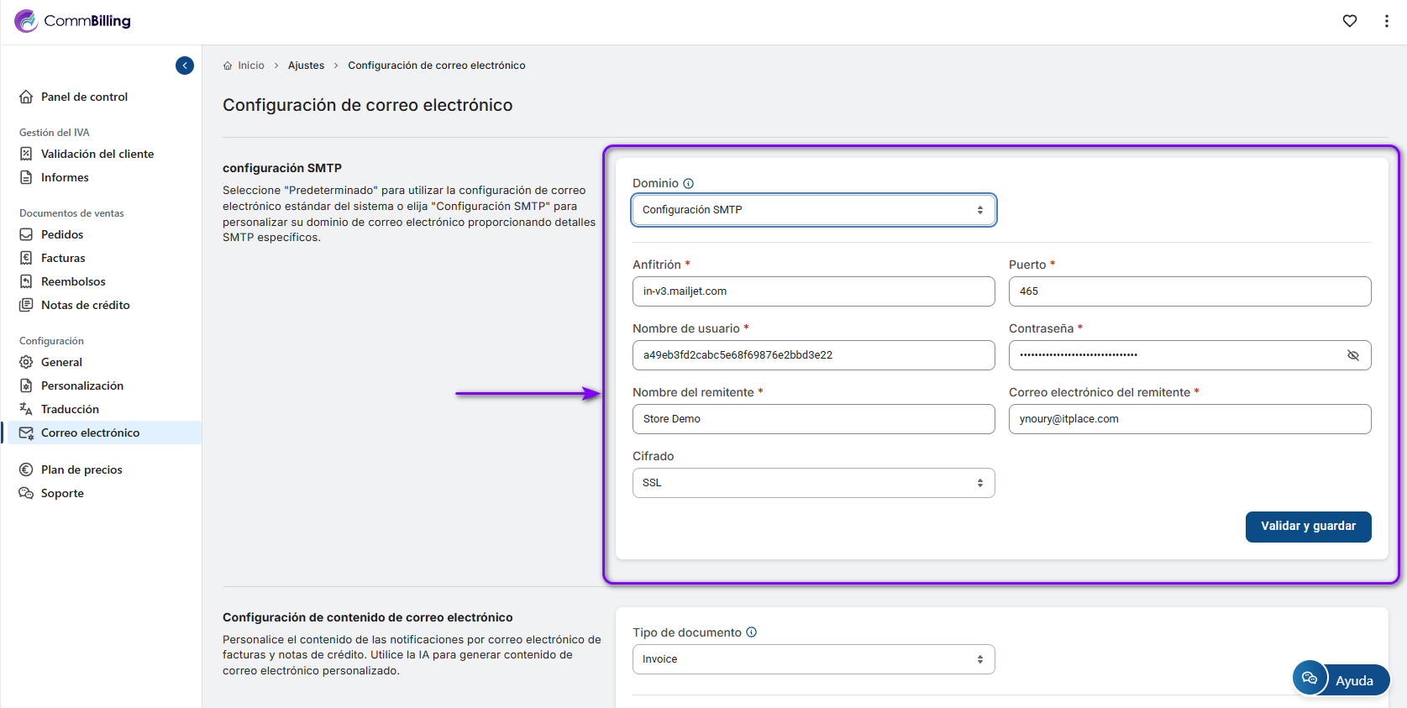1407x708 pixels.
Task: Click the Dominio info icon
Action: click(689, 184)
